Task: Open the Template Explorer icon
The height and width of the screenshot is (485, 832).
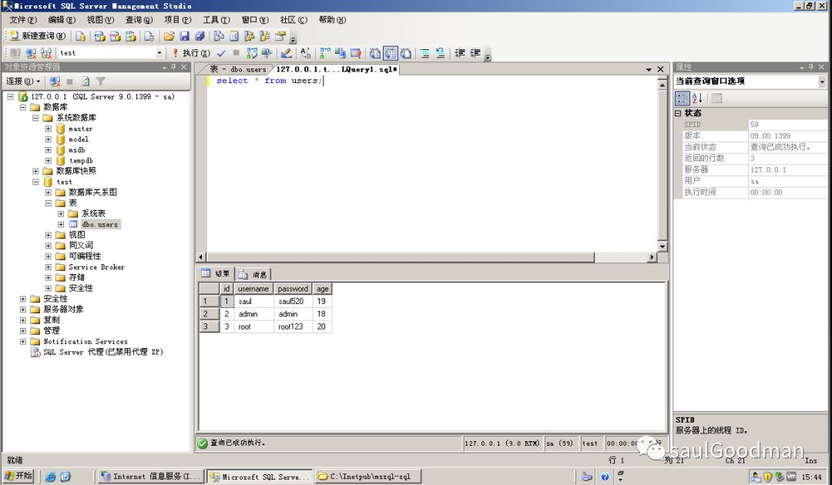Action: (265, 36)
